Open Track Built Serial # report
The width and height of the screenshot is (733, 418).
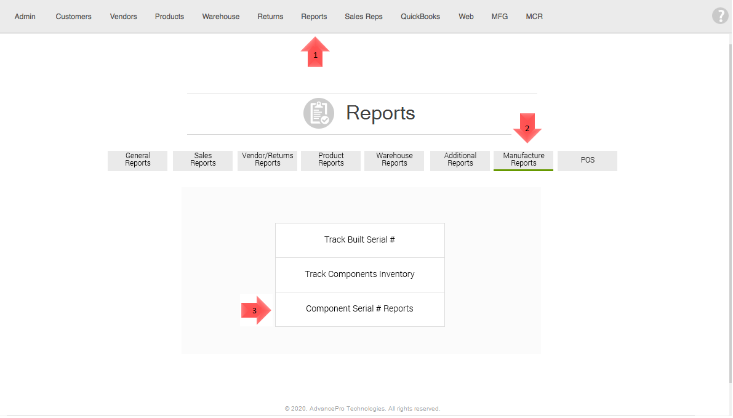click(359, 240)
